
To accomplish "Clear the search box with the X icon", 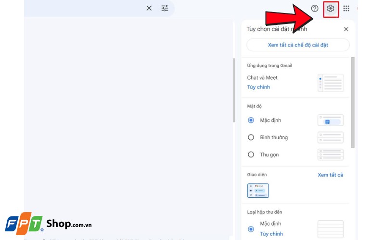I will click(x=149, y=8).
